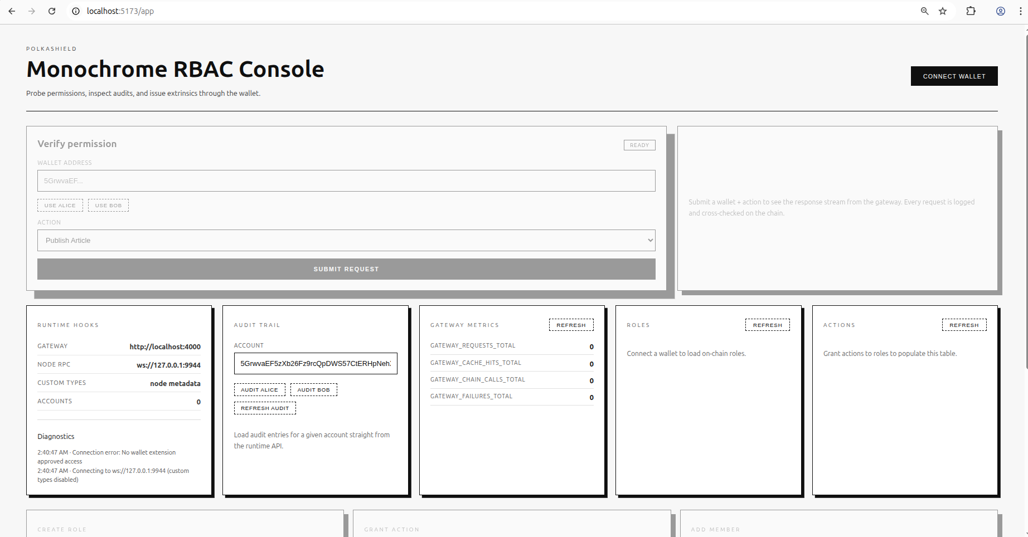
Task: Click the GATEWAY_CACHE_HITS_TOTAL metric row
Action: 512,363
